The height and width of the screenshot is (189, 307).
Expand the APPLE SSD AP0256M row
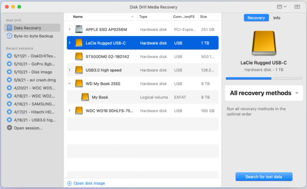[x=70, y=29]
